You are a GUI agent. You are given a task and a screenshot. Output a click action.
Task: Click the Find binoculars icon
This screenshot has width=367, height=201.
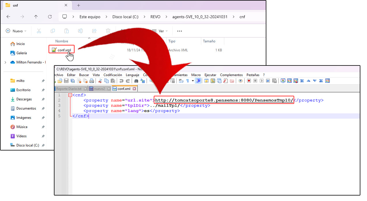pos(136,81)
